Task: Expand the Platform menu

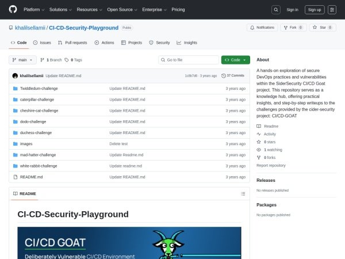Action: click(x=34, y=9)
